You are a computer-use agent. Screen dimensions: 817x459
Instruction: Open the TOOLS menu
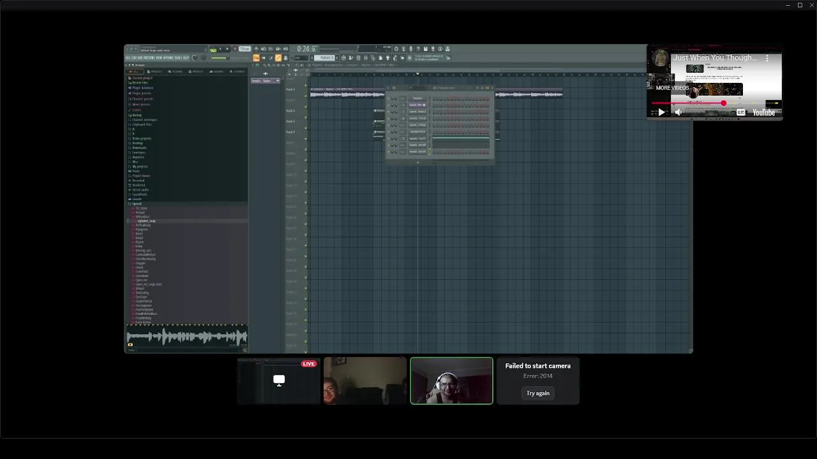tap(179, 58)
